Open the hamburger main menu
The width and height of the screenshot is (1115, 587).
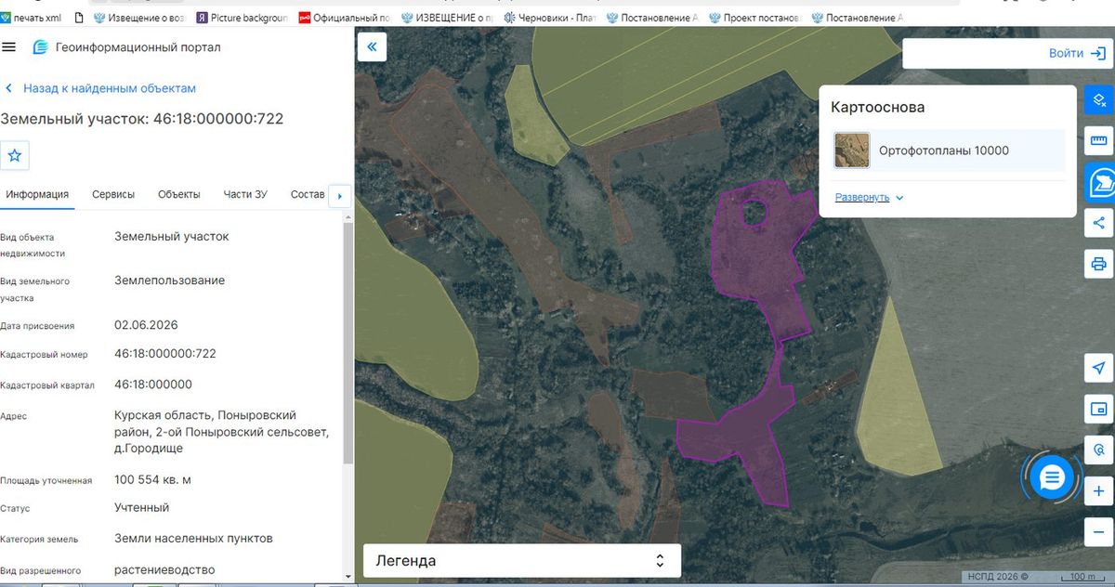(9, 47)
